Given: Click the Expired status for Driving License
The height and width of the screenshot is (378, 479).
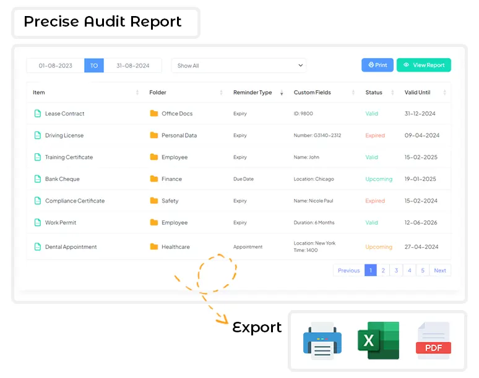Looking at the screenshot, I should tap(375, 135).
